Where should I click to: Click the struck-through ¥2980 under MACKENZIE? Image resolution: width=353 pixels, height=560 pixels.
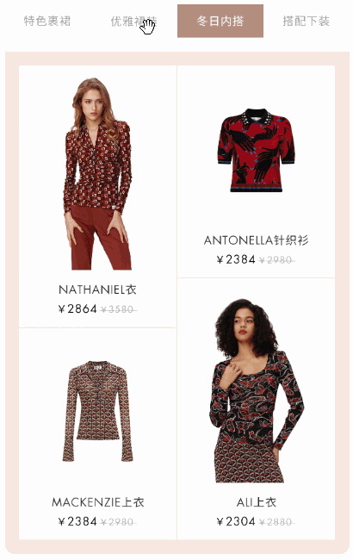119,522
